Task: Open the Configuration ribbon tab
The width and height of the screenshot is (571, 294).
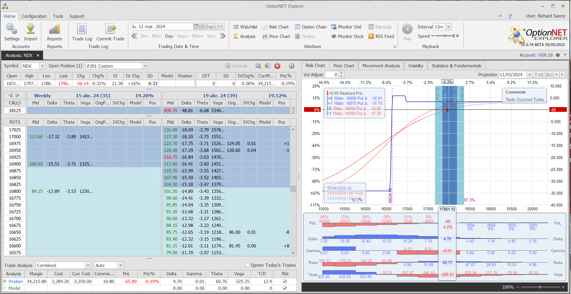Action: (x=34, y=16)
